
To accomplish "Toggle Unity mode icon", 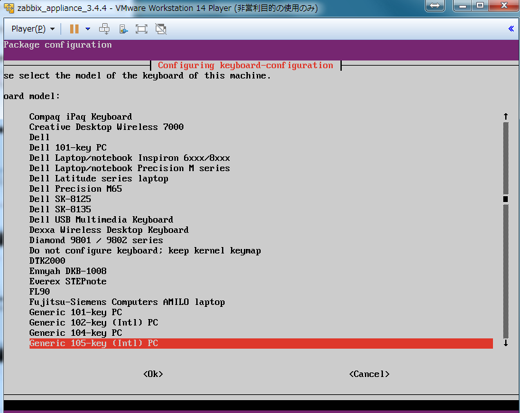I will [x=161, y=29].
